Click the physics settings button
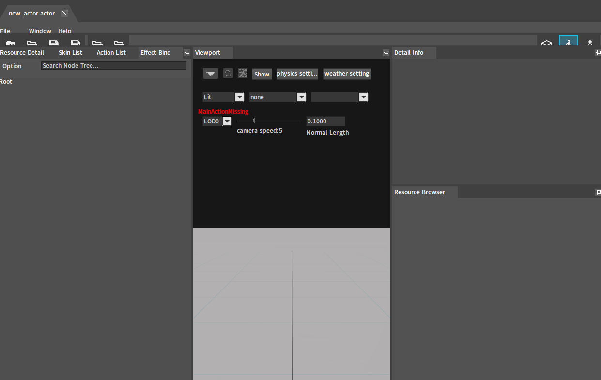The width and height of the screenshot is (601, 380). [297, 74]
